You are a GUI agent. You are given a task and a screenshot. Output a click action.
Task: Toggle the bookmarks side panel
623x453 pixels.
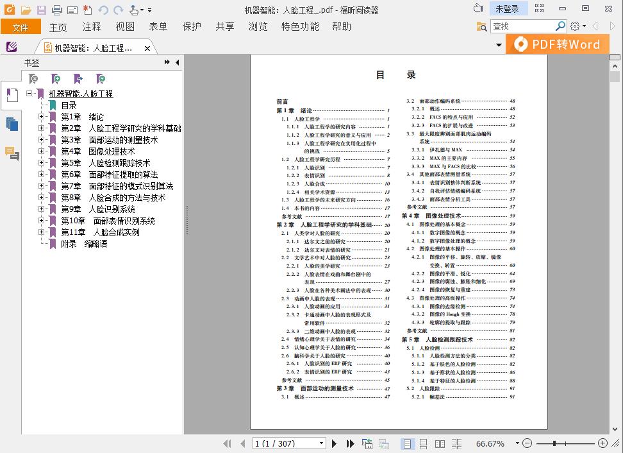tap(12, 95)
